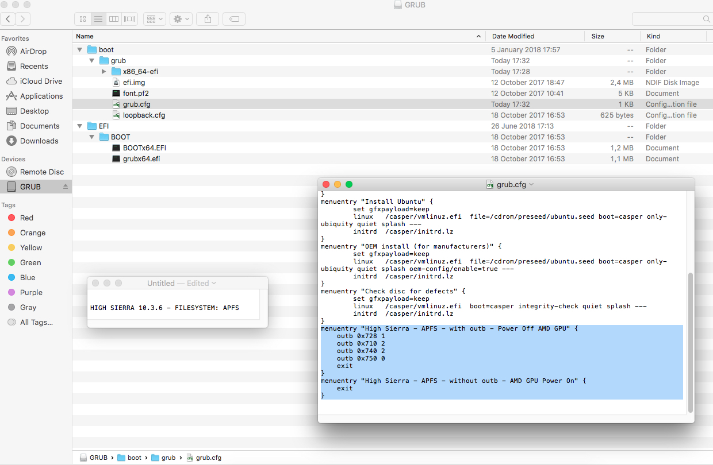The width and height of the screenshot is (713, 465).
Task: Select the GRUB device in sidebar
Action: click(30, 187)
